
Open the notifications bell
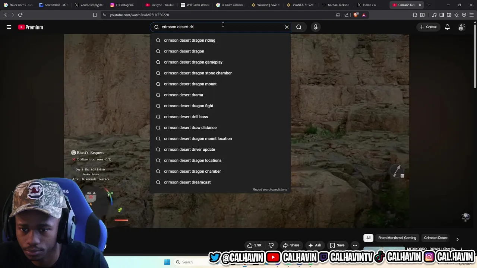[447, 27]
